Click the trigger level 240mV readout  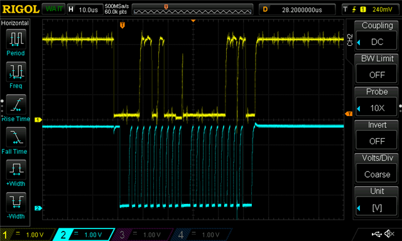(382, 10)
